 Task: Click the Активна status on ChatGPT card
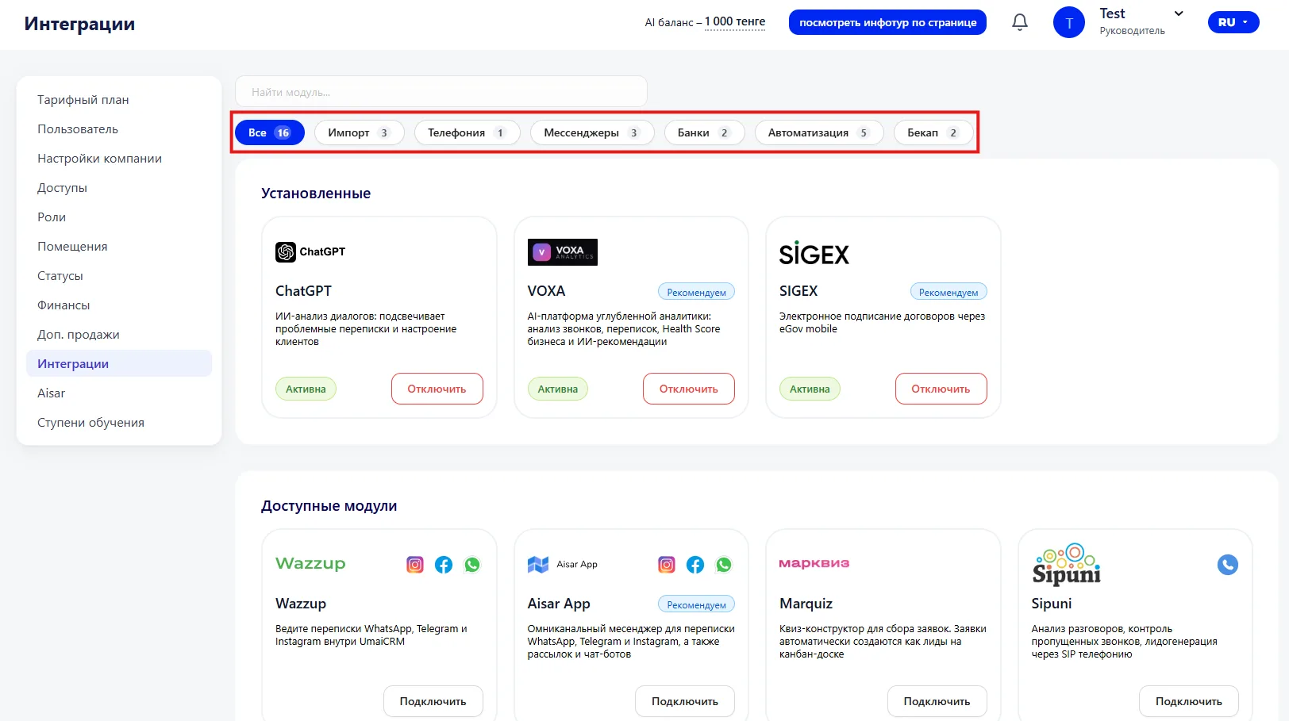[306, 389]
